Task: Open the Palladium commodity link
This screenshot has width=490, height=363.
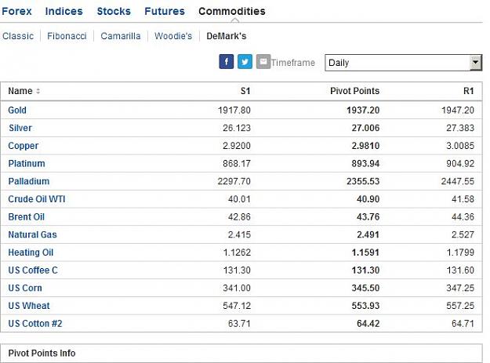Action: pos(29,181)
